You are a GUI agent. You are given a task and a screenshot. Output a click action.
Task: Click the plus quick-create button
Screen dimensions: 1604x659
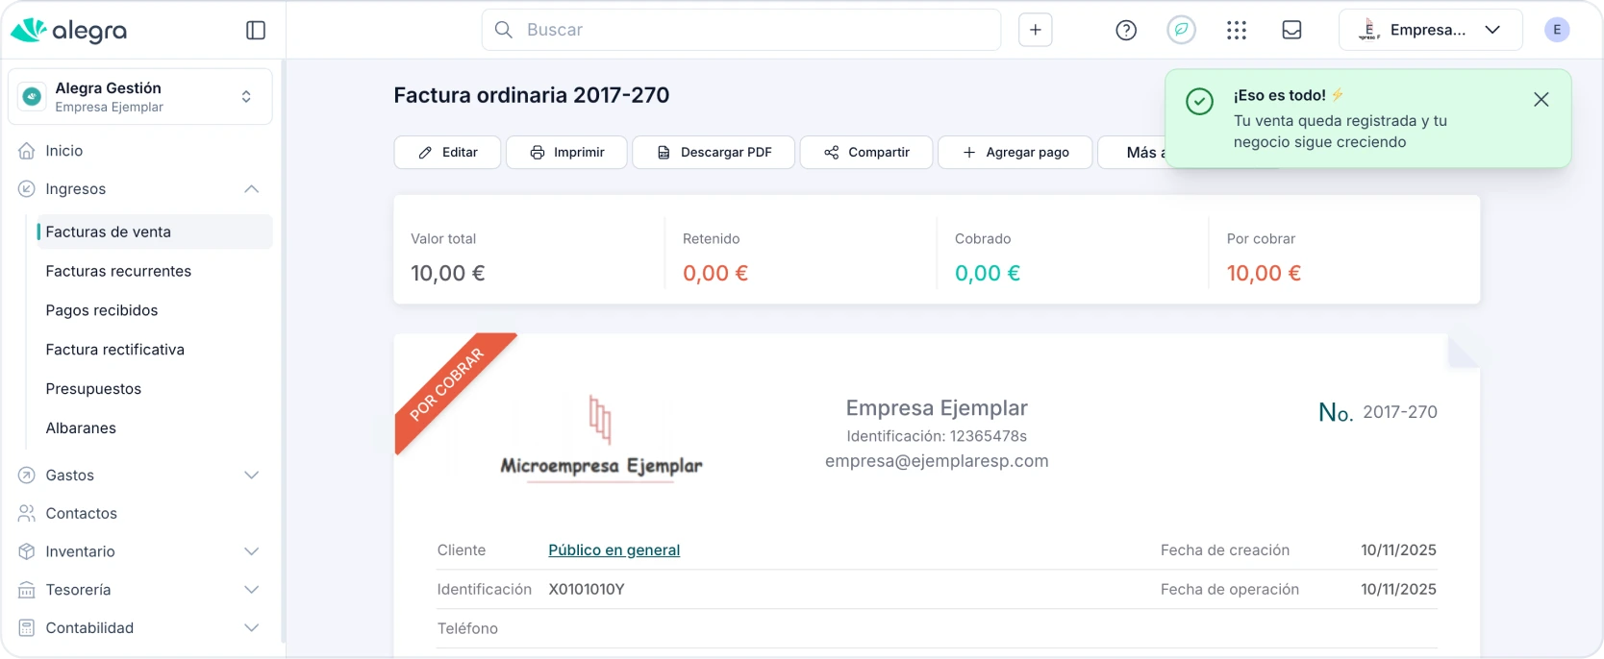click(x=1036, y=30)
